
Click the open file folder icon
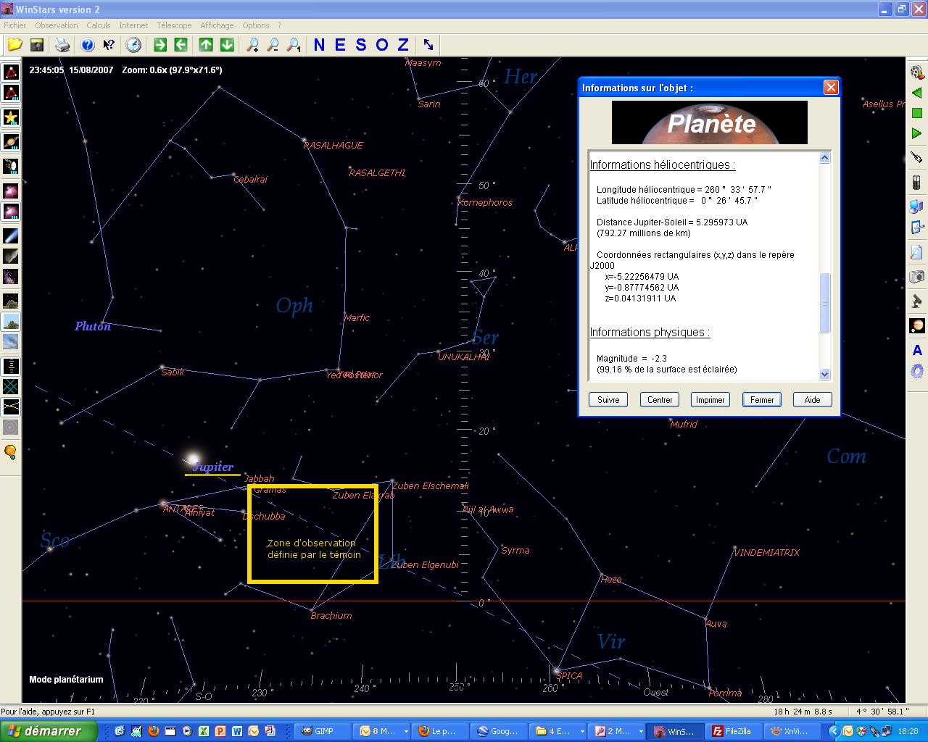click(x=14, y=45)
